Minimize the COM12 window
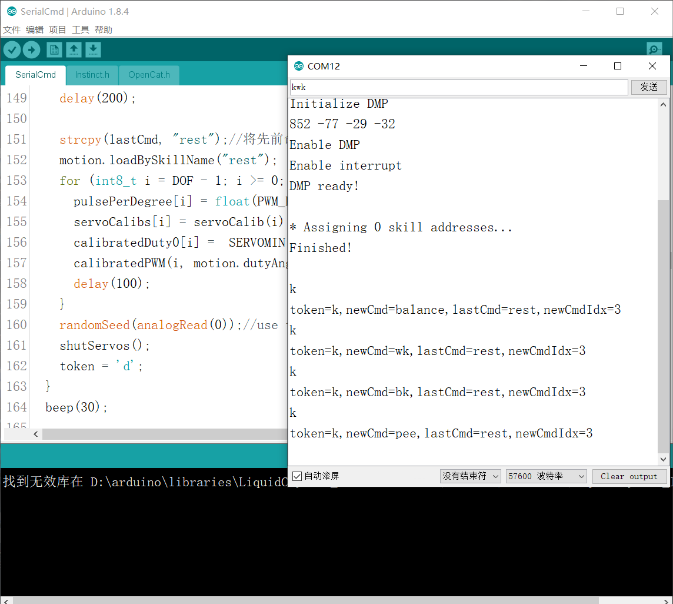Image resolution: width=673 pixels, height=604 pixels. (584, 66)
